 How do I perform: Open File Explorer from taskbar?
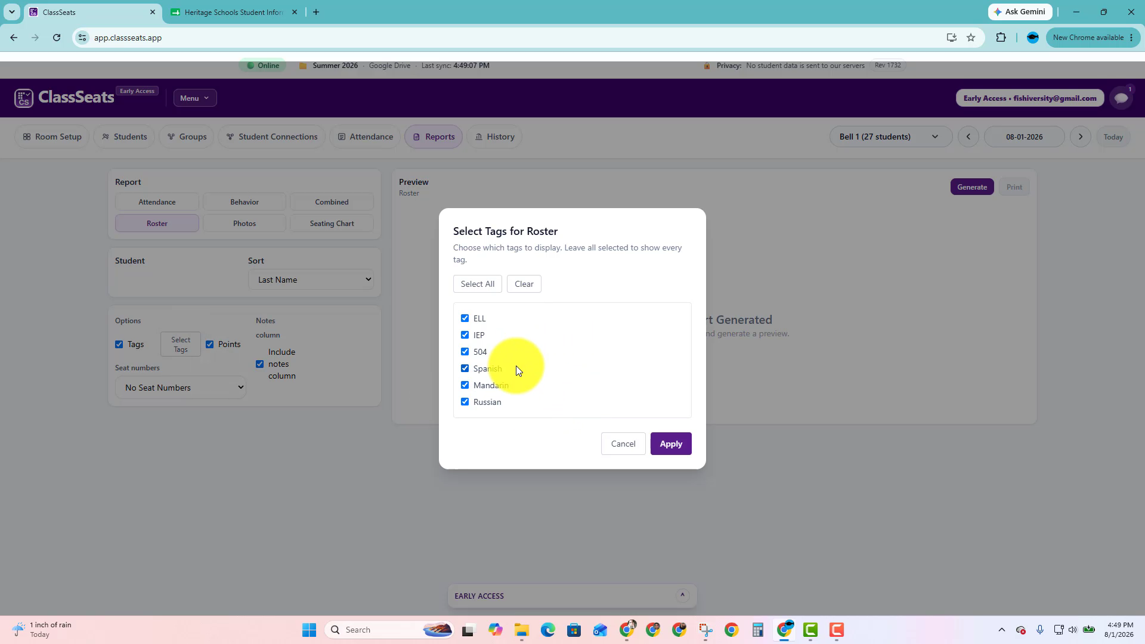(x=522, y=630)
